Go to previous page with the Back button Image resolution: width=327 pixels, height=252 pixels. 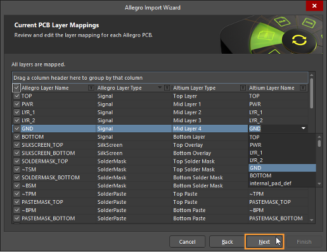[228, 242]
